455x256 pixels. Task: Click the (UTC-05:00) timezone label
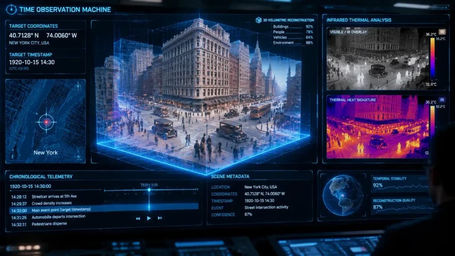click(19, 68)
